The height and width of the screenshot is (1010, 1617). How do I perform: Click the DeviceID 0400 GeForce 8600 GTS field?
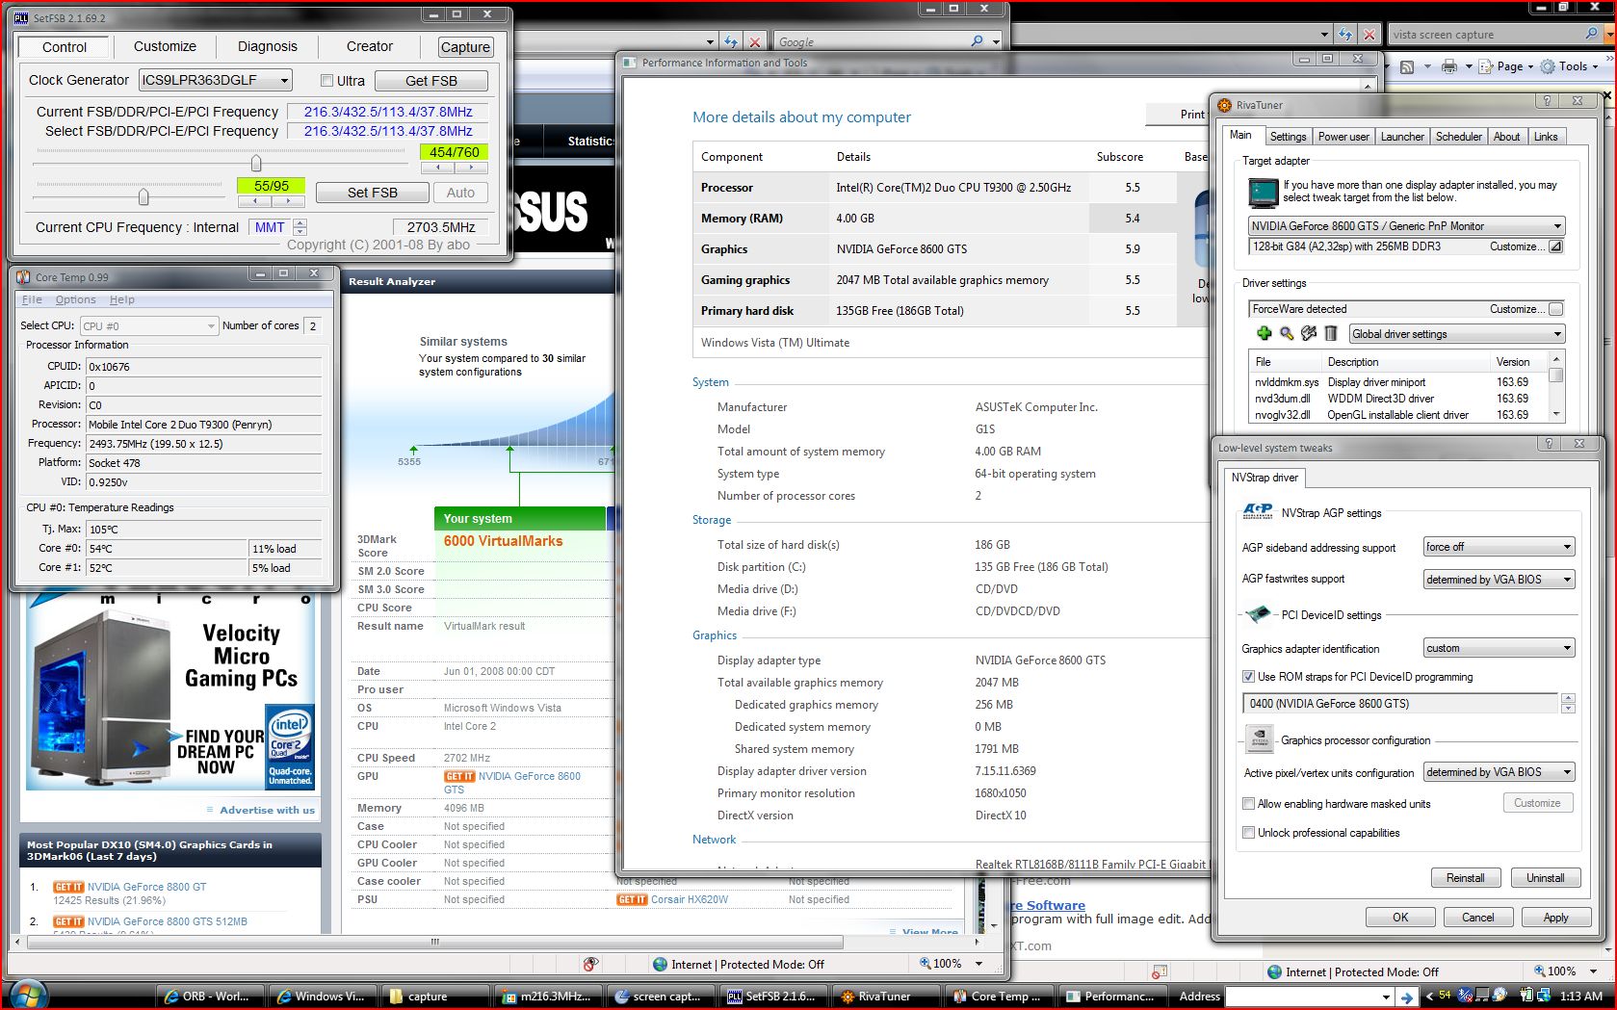1399,704
